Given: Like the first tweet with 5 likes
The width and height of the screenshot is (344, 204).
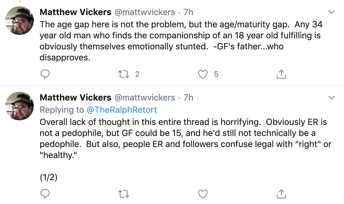Looking at the screenshot, I should point(203,74).
